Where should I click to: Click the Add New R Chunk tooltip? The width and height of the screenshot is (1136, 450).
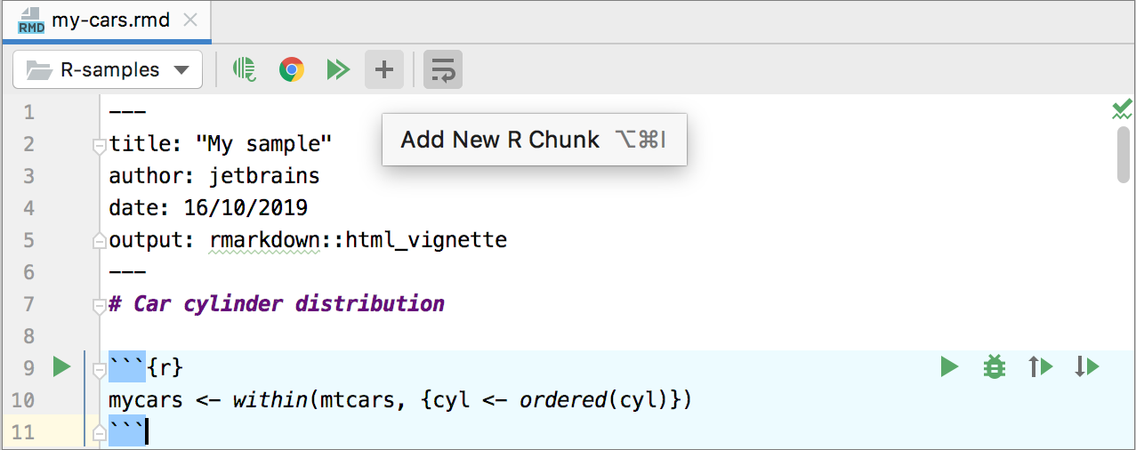tap(534, 140)
